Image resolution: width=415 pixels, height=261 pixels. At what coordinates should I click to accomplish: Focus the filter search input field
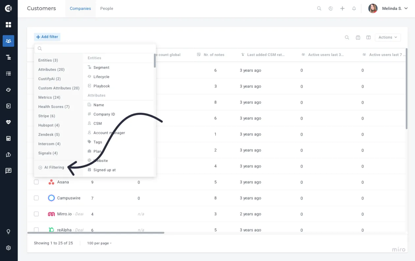click(x=95, y=48)
